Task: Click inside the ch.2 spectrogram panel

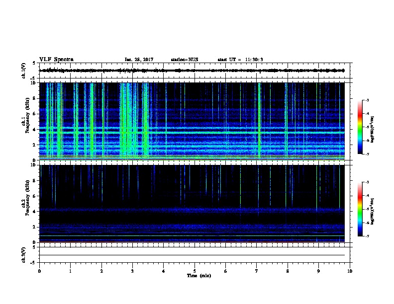Action: [x=192, y=204]
